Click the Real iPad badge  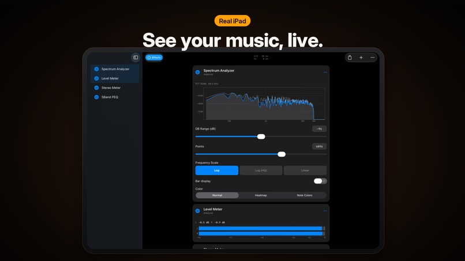pos(232,21)
